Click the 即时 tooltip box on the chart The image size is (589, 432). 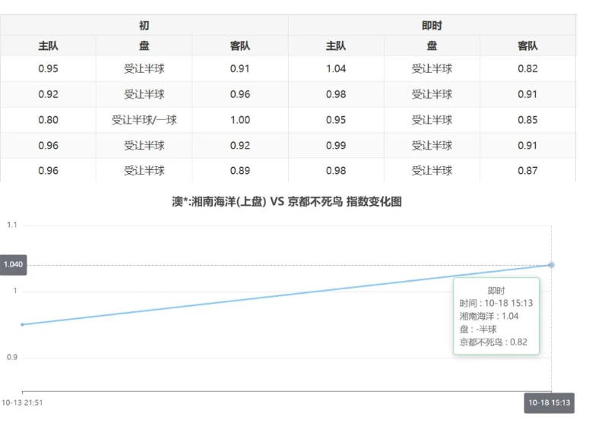click(496, 316)
